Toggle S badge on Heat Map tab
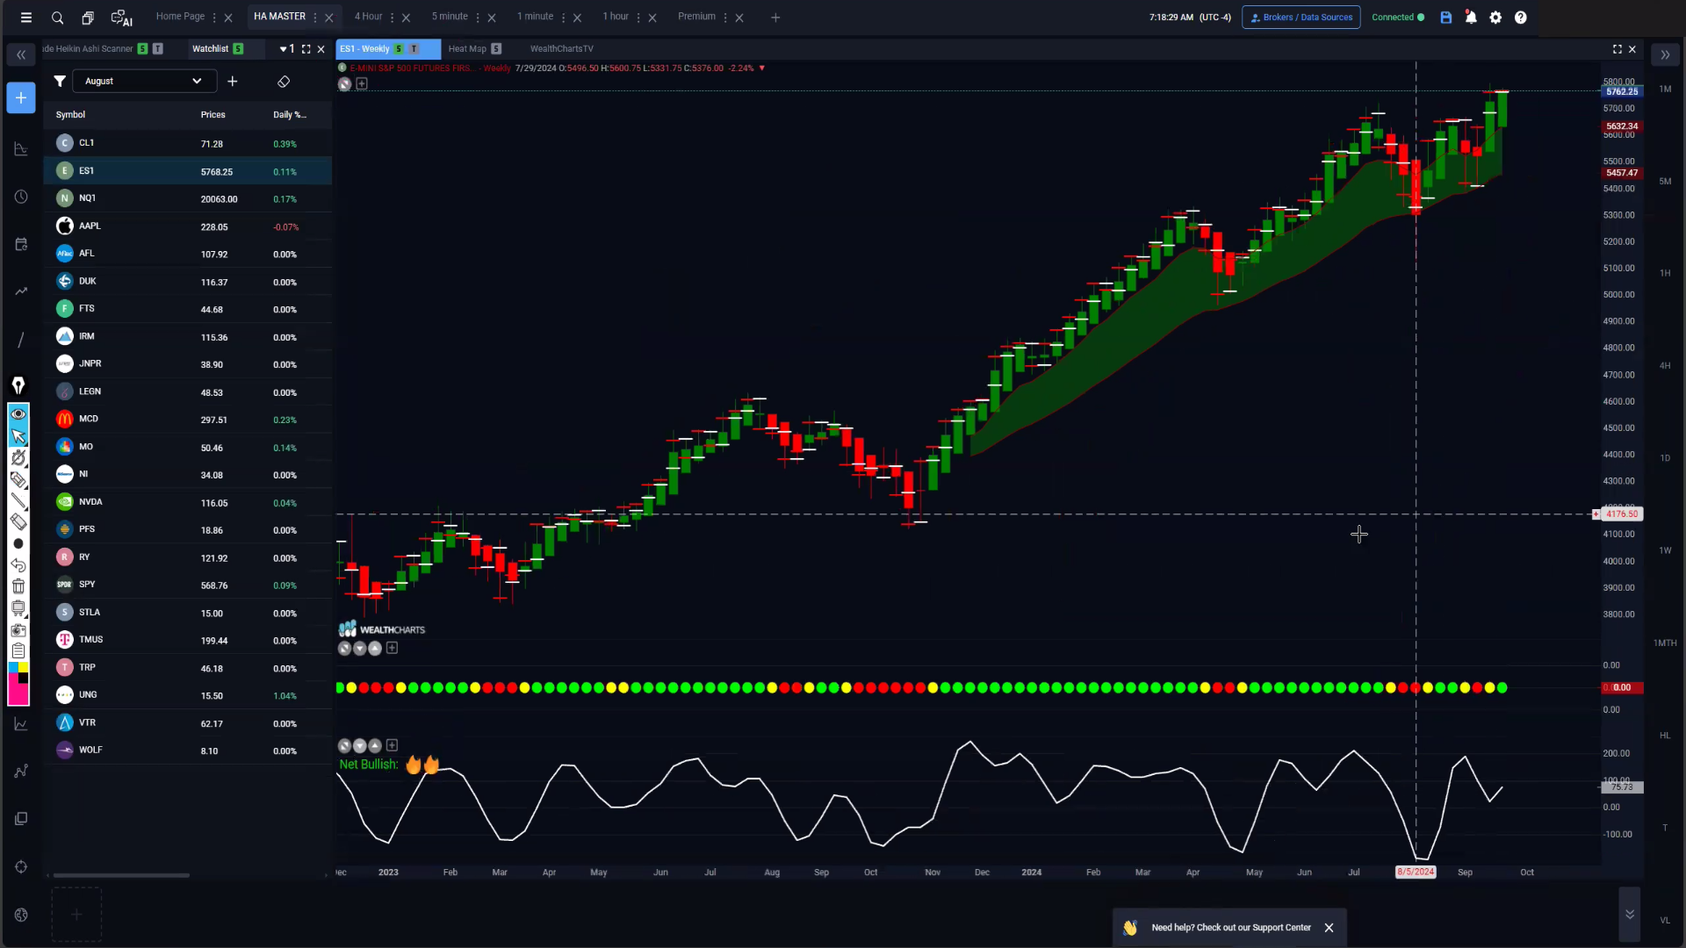This screenshot has height=948, width=1686. tap(496, 49)
